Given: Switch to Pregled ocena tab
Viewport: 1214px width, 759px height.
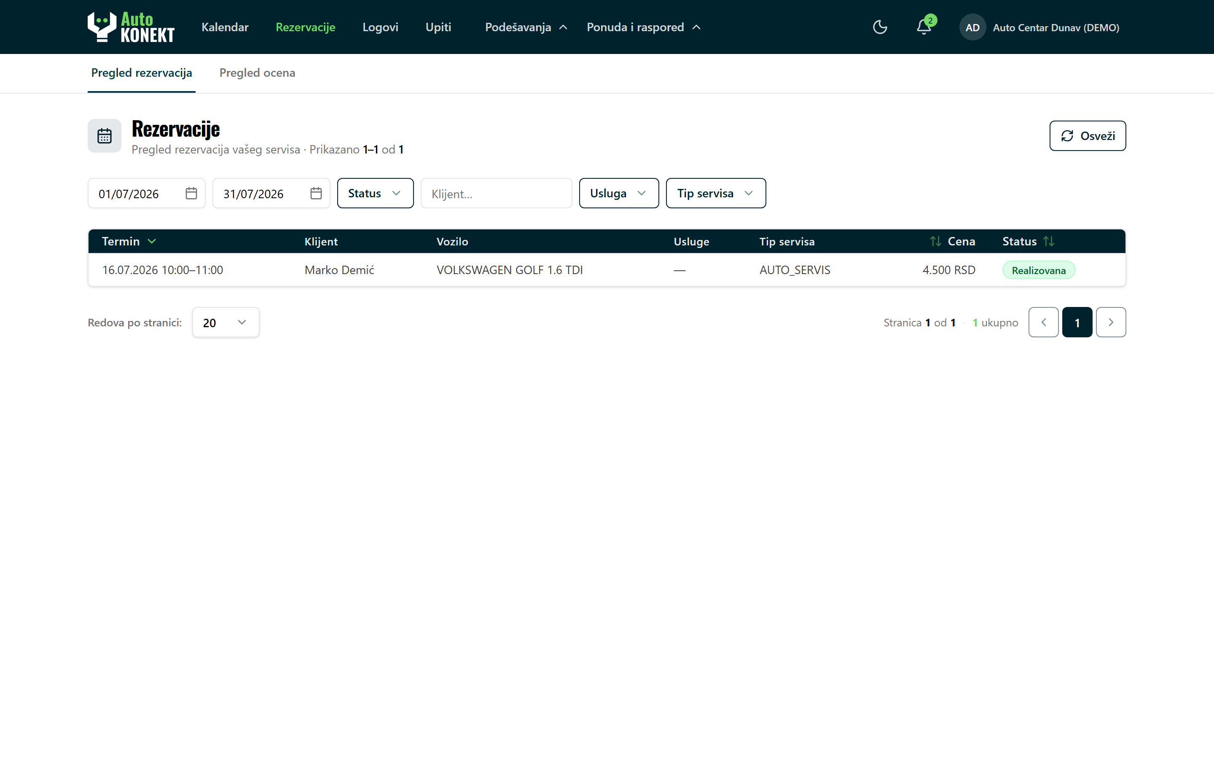Looking at the screenshot, I should click(x=258, y=73).
